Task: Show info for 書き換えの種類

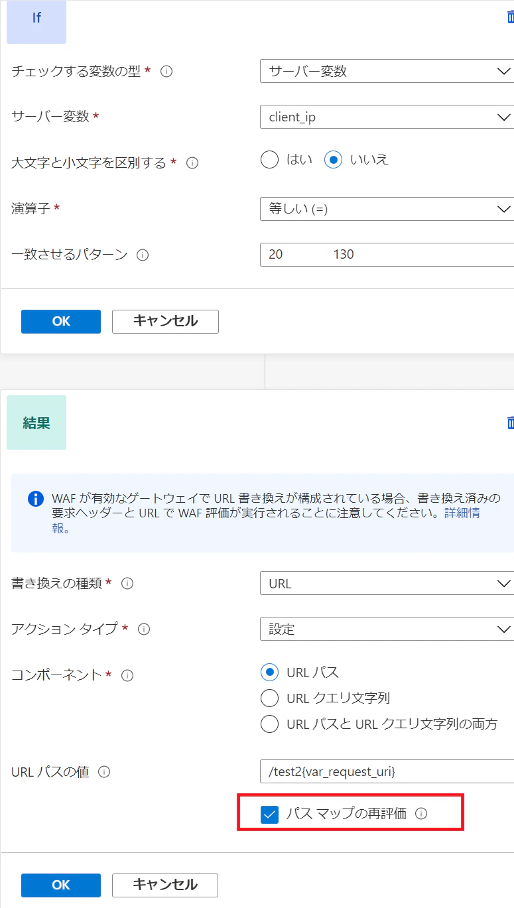Action: (127, 584)
